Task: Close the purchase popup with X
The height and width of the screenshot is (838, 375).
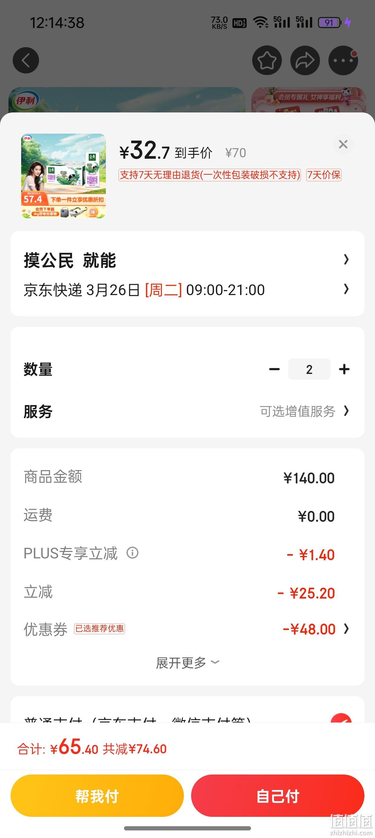Action: click(x=343, y=144)
